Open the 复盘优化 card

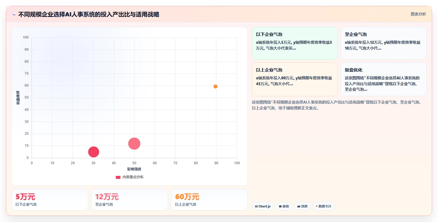click(x=383, y=79)
